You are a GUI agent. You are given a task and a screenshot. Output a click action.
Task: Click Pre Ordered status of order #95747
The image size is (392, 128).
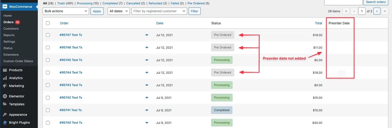pyautogui.click(x=223, y=35)
